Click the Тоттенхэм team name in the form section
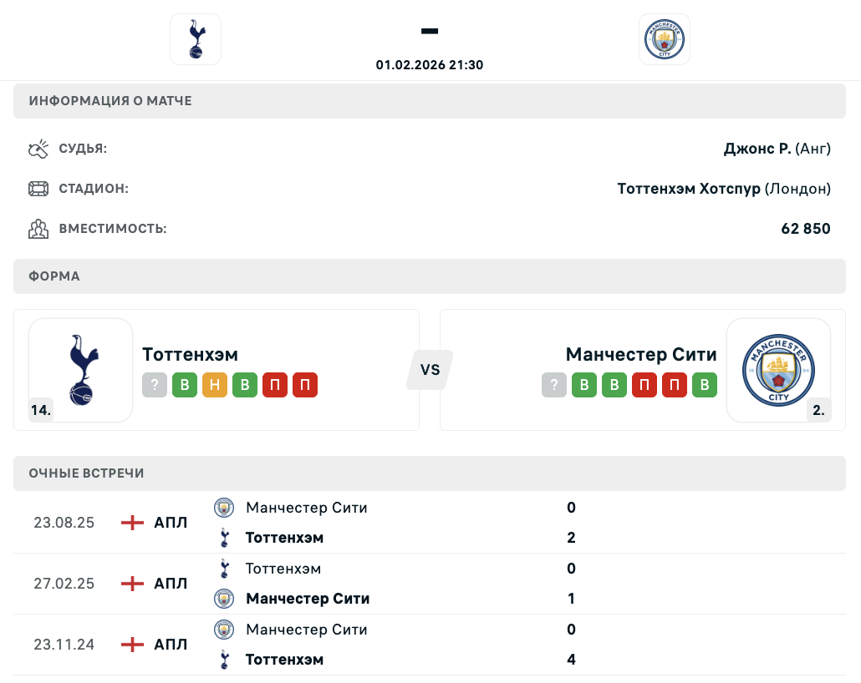The height and width of the screenshot is (683, 861). 190,354
